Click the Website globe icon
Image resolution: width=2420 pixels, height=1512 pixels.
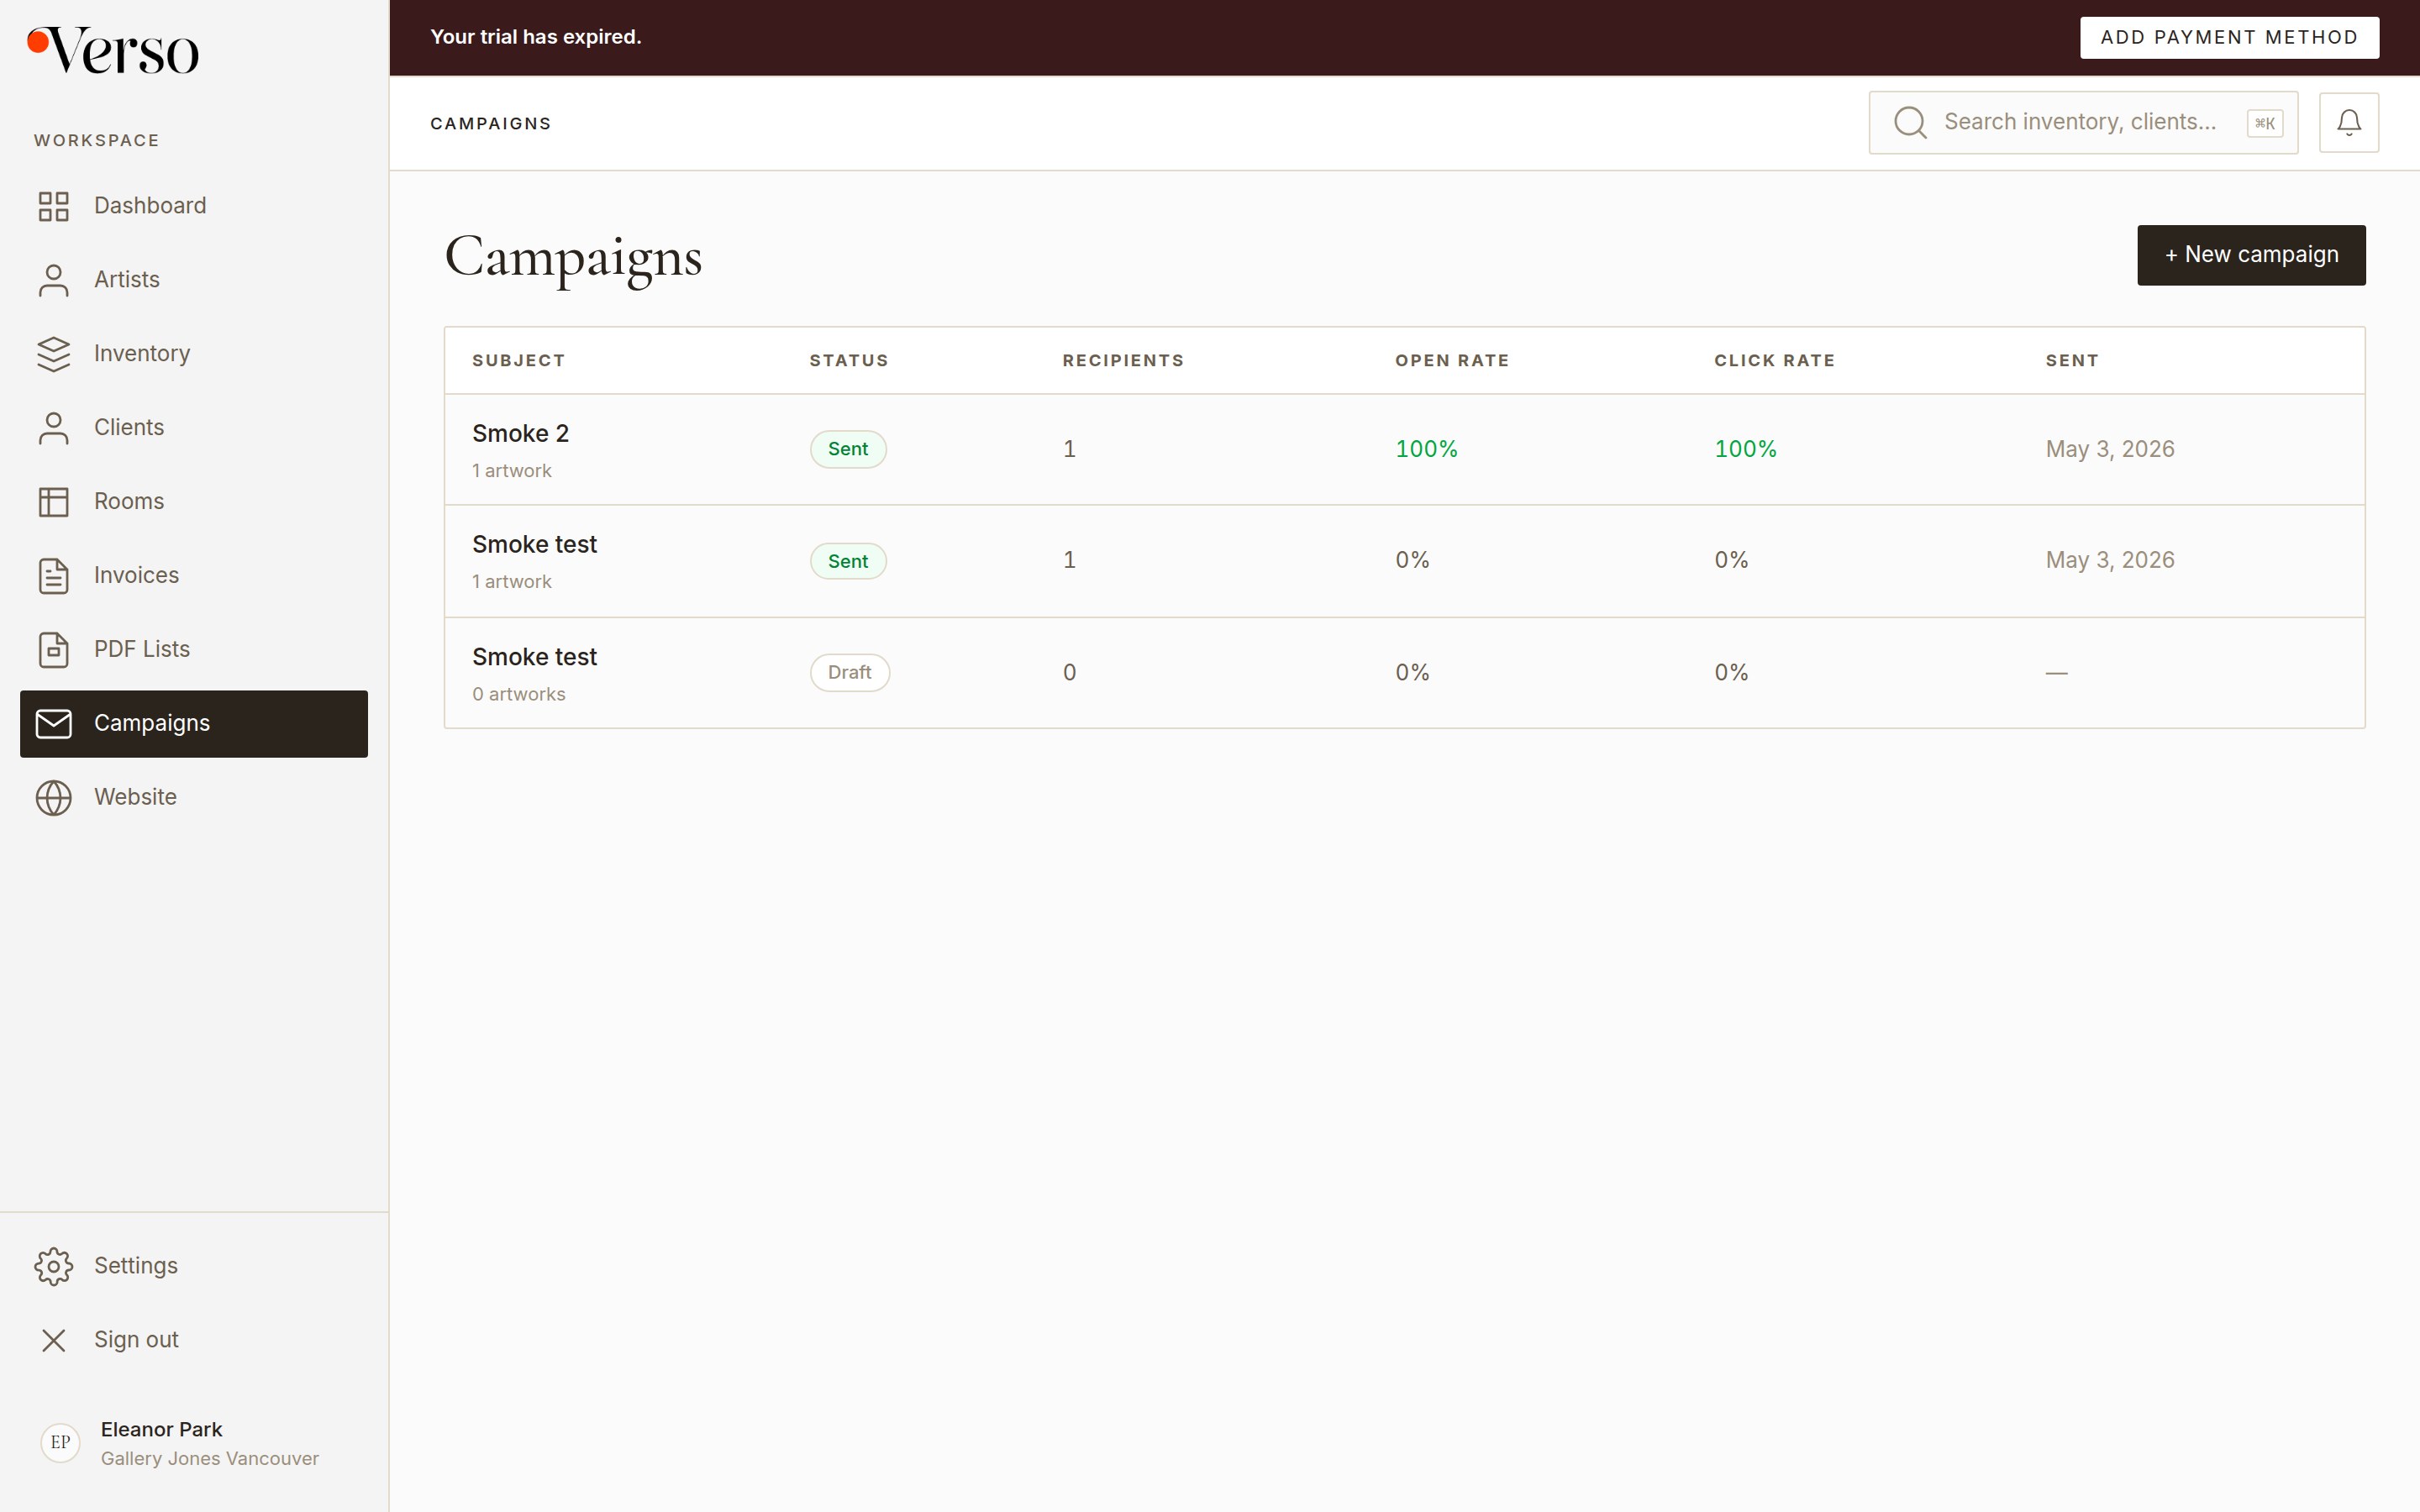pos(53,798)
